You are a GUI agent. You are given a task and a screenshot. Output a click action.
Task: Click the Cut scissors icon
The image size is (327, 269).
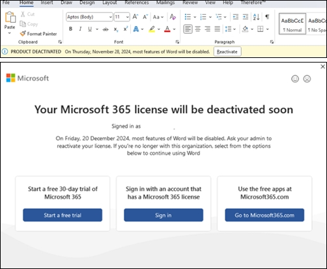pyautogui.click(x=23, y=14)
